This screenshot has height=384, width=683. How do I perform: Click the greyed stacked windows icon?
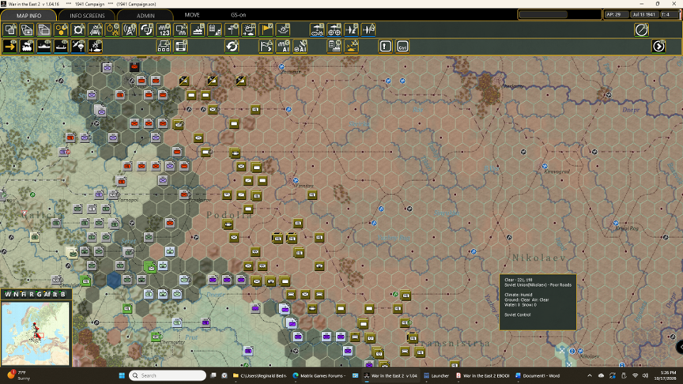tap(44, 30)
